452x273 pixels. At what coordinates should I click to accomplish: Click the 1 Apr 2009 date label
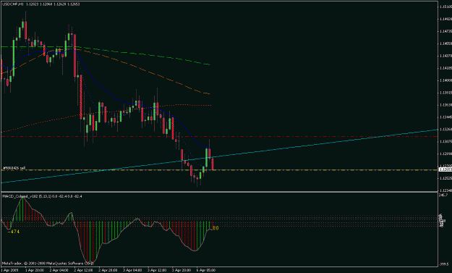[9, 270]
